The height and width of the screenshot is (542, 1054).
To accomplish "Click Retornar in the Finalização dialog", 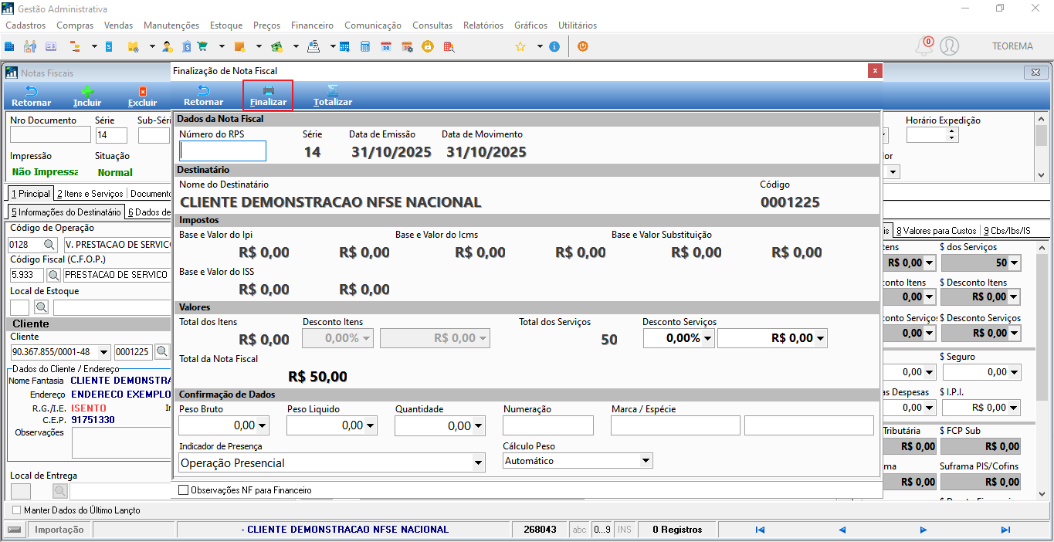I will click(x=204, y=96).
